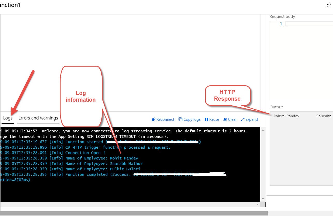This screenshot has height=216, width=333.
Task: Switch to the Errors and warnings tab
Action: click(x=38, y=118)
